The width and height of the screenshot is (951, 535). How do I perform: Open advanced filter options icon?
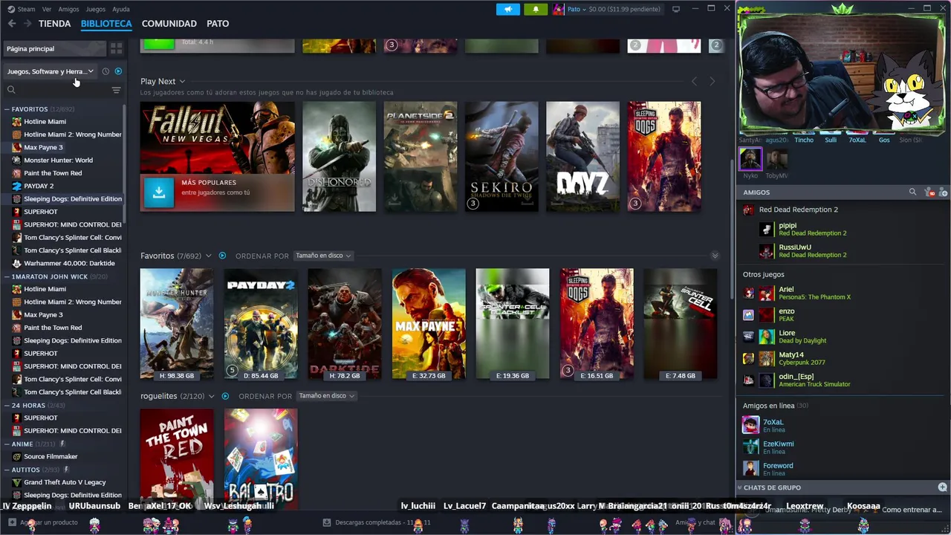[116, 90]
